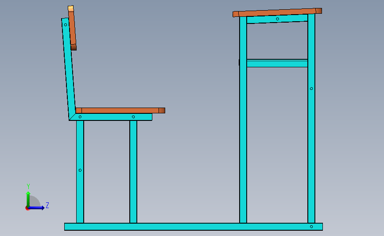Pick the hole in the desk top support rail

277,19
